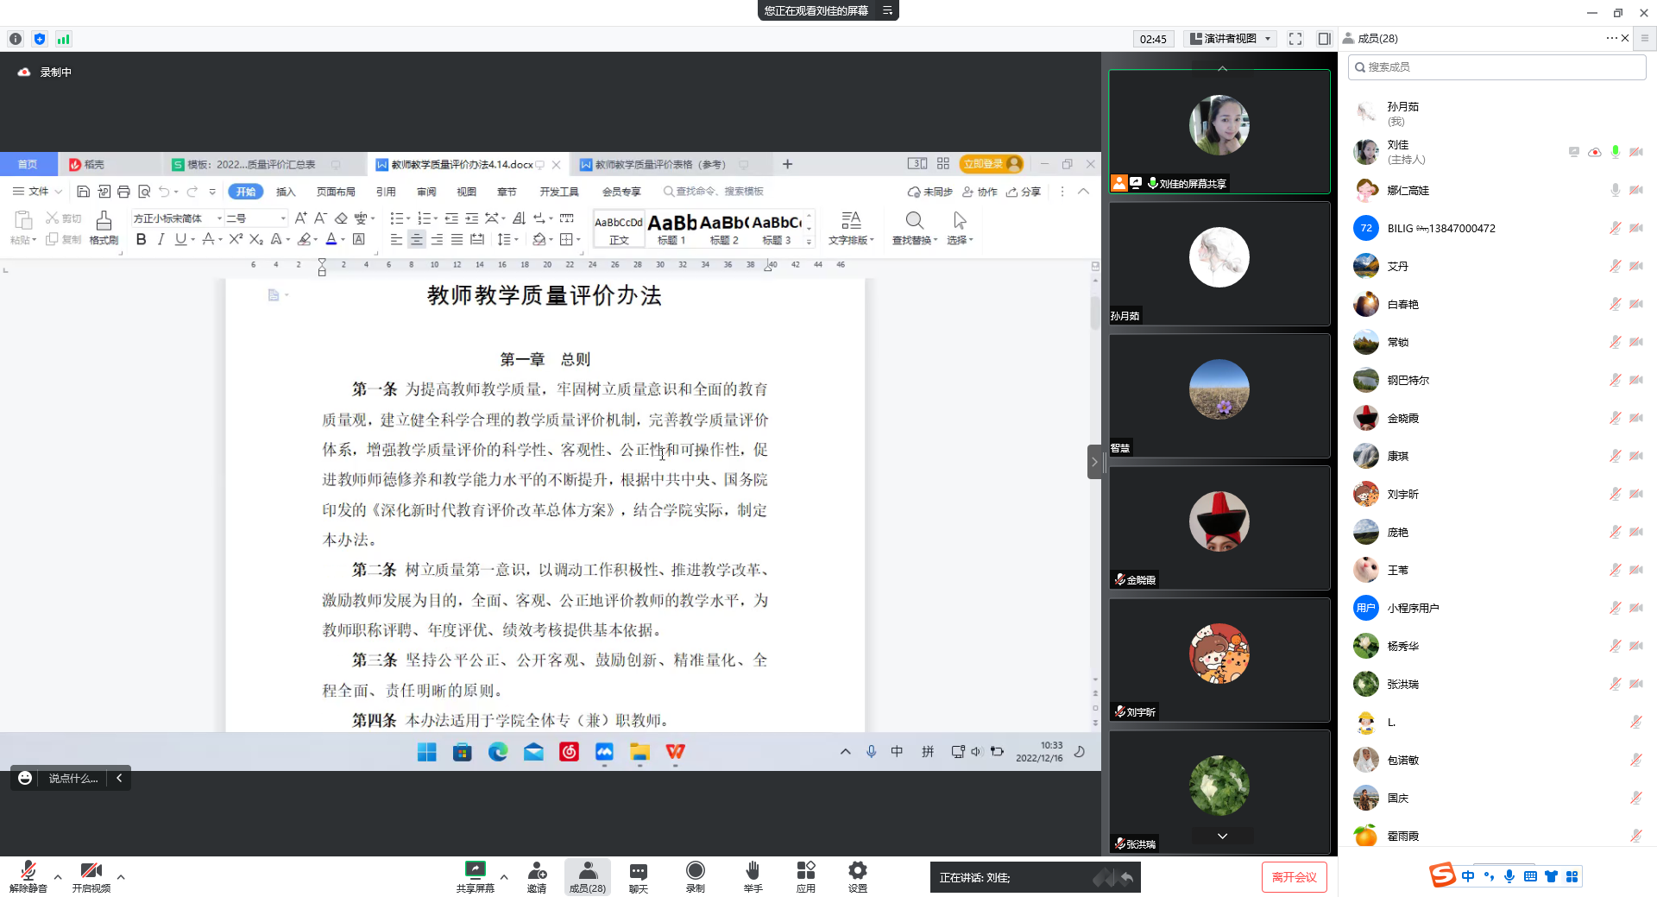Open 共享屏幕 screen share

click(475, 876)
